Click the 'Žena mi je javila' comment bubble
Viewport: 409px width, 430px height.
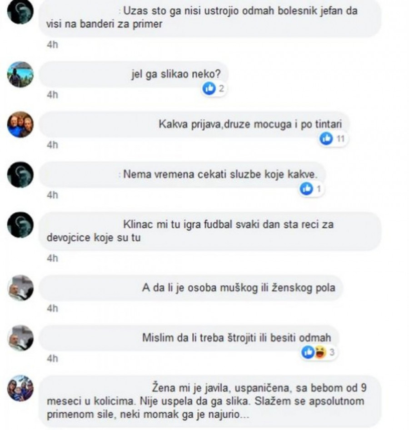pyautogui.click(x=210, y=401)
